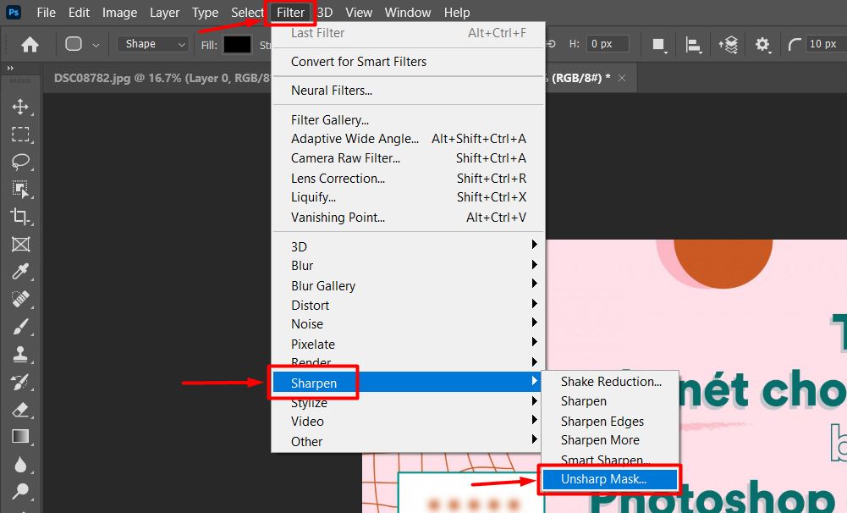This screenshot has width=847, height=513.
Task: Click the corner radius icon
Action: [x=794, y=44]
